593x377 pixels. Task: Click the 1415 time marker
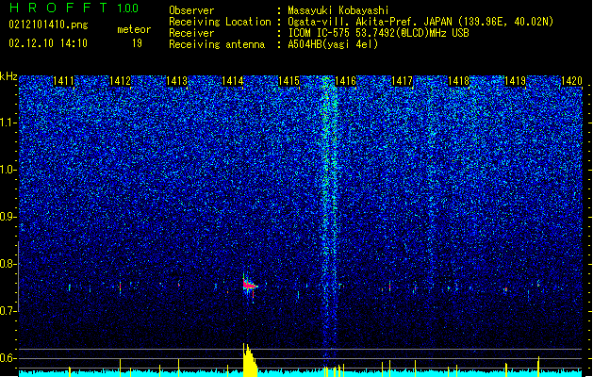coord(288,81)
